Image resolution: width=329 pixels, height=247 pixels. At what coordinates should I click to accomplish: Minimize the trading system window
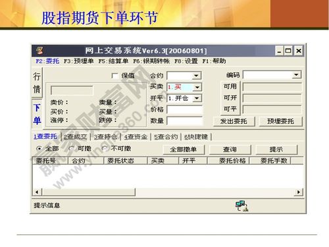pos(279,51)
